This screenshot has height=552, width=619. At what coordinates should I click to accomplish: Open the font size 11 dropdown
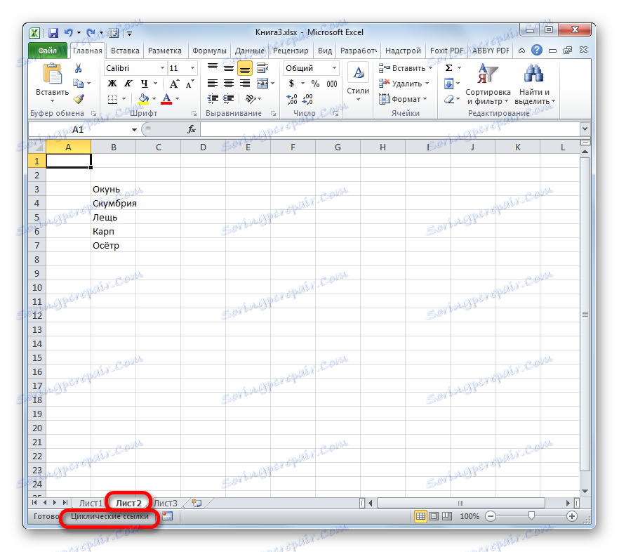pyautogui.click(x=192, y=68)
